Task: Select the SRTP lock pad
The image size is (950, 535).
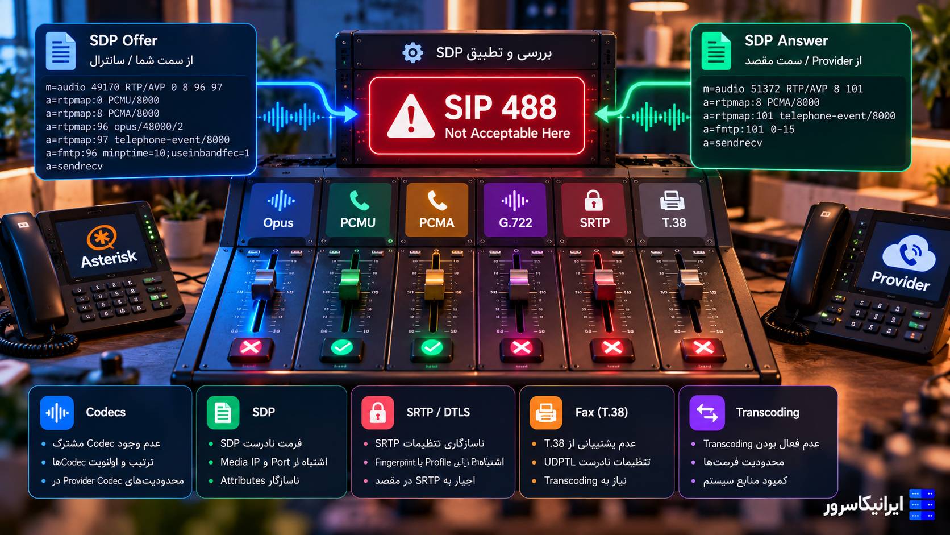Action: tap(594, 209)
